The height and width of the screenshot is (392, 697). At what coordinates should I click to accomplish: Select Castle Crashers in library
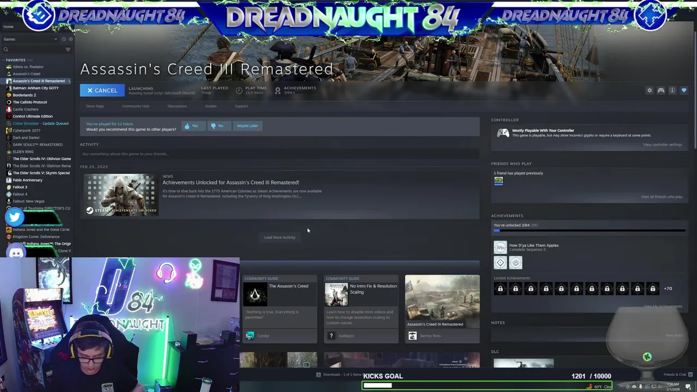click(25, 109)
